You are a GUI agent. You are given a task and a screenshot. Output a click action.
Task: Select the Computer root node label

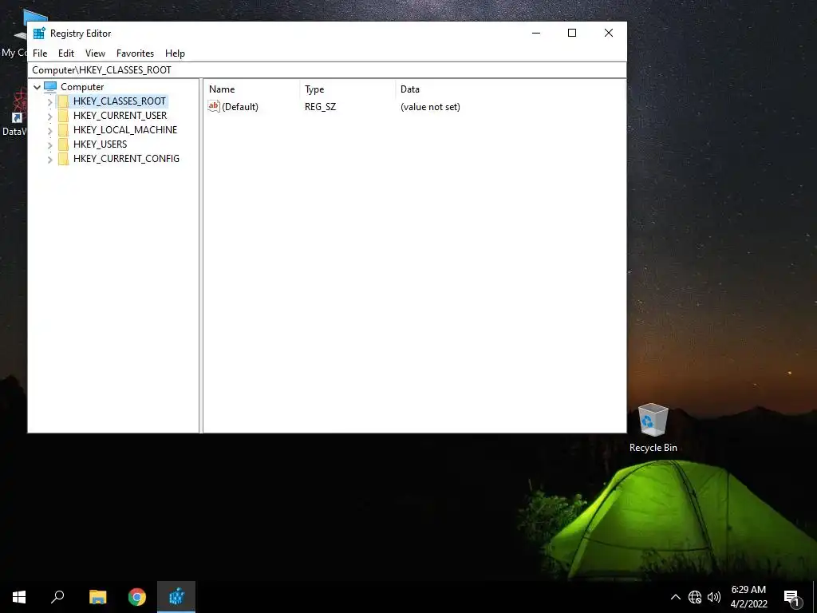(x=82, y=87)
